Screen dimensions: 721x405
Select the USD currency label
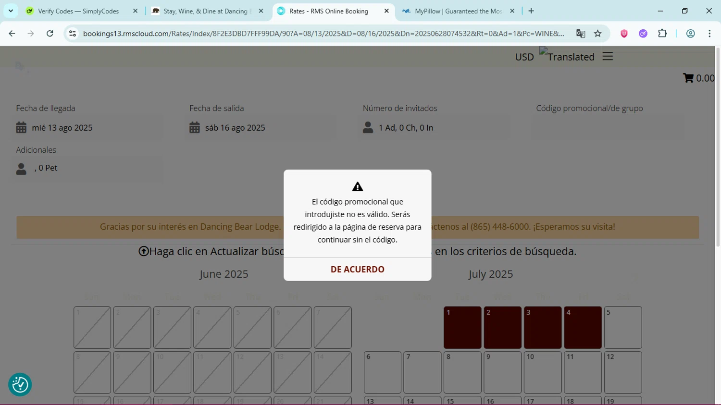[x=524, y=57]
